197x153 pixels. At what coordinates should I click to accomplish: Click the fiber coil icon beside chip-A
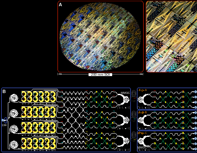pyautogui.click(x=134, y=93)
